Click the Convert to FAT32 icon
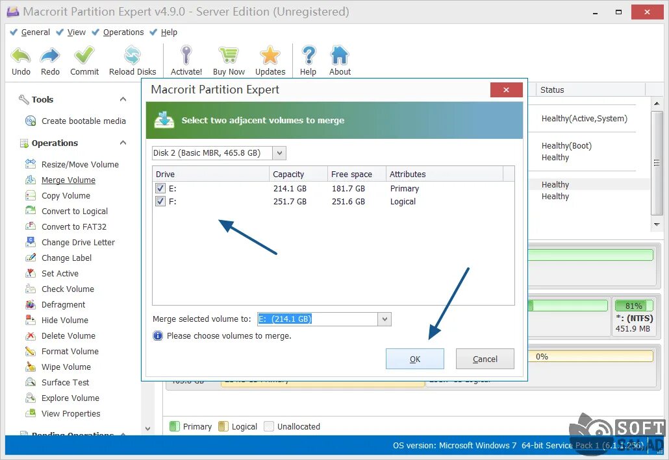 click(x=31, y=226)
